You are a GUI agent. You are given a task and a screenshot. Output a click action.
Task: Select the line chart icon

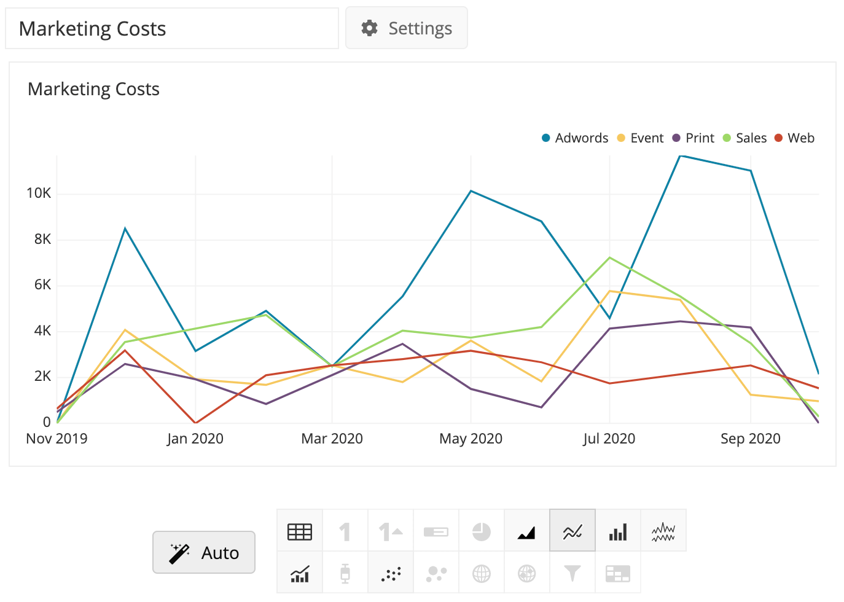coord(572,530)
